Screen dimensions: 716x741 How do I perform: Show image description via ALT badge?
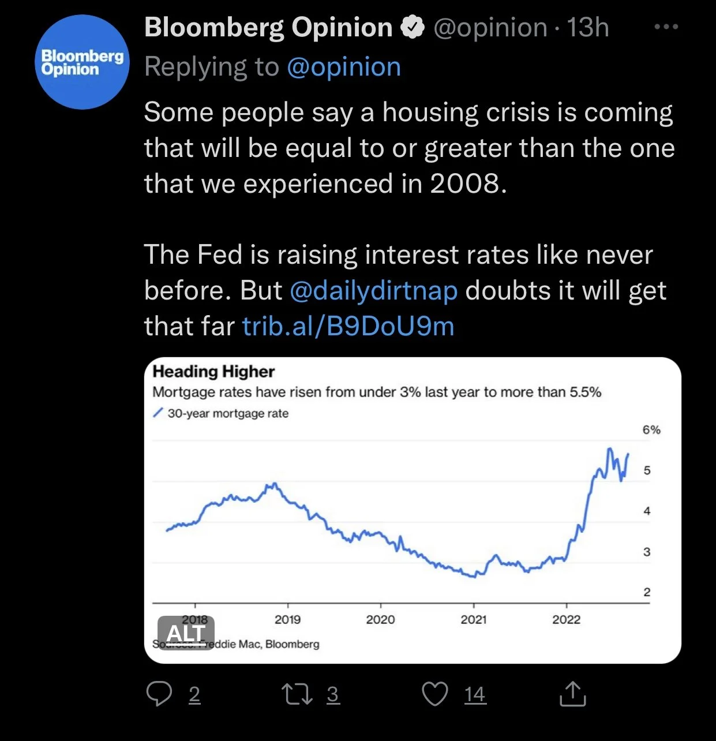click(186, 633)
